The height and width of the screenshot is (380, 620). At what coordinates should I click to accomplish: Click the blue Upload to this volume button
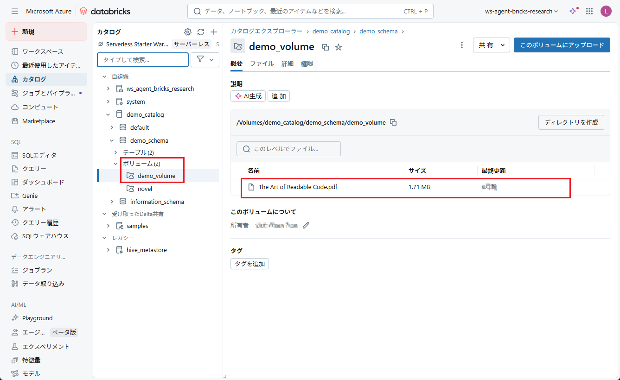click(562, 45)
